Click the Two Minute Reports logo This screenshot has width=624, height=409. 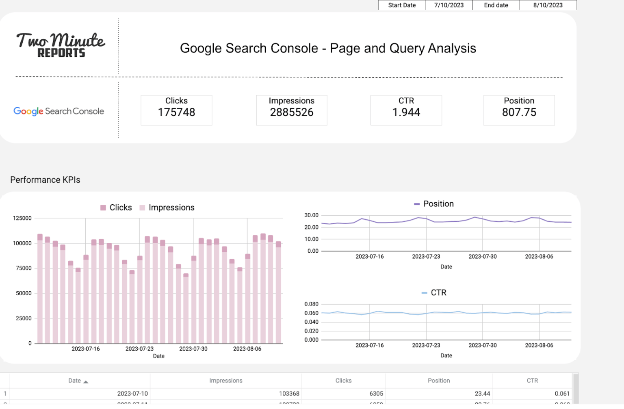click(x=60, y=43)
